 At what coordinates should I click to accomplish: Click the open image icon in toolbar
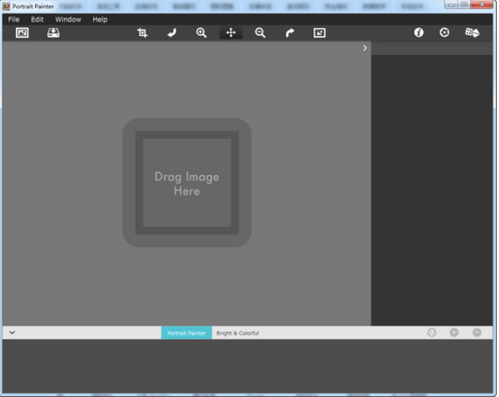(x=22, y=33)
